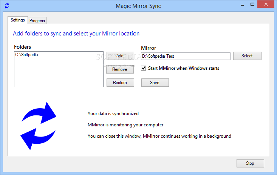Maximize the Magic Mirror Sync window
This screenshot has height=175, width=277.
[x=252, y=5]
